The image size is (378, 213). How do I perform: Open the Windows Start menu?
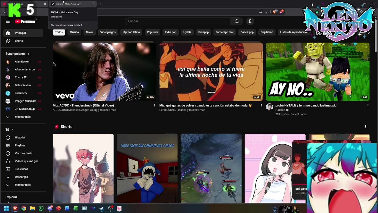coord(6,208)
